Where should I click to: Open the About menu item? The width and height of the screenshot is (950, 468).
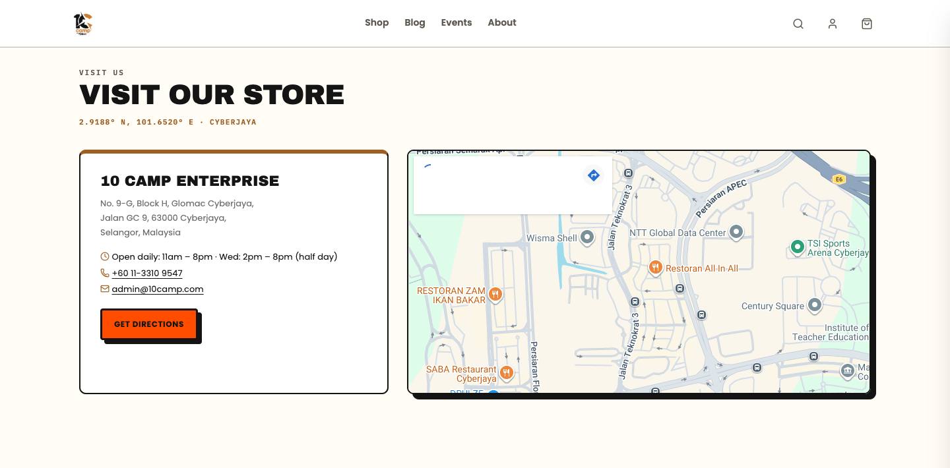click(x=502, y=22)
